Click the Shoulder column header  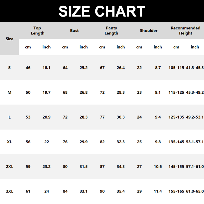(x=149, y=31)
